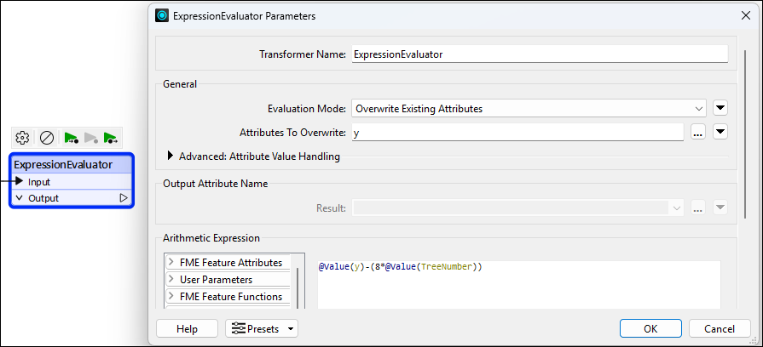Click the greyed-out run icon
This screenshot has width=763, height=347.
(91, 139)
